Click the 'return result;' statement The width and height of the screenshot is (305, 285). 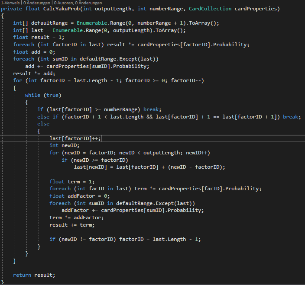tap(34, 275)
